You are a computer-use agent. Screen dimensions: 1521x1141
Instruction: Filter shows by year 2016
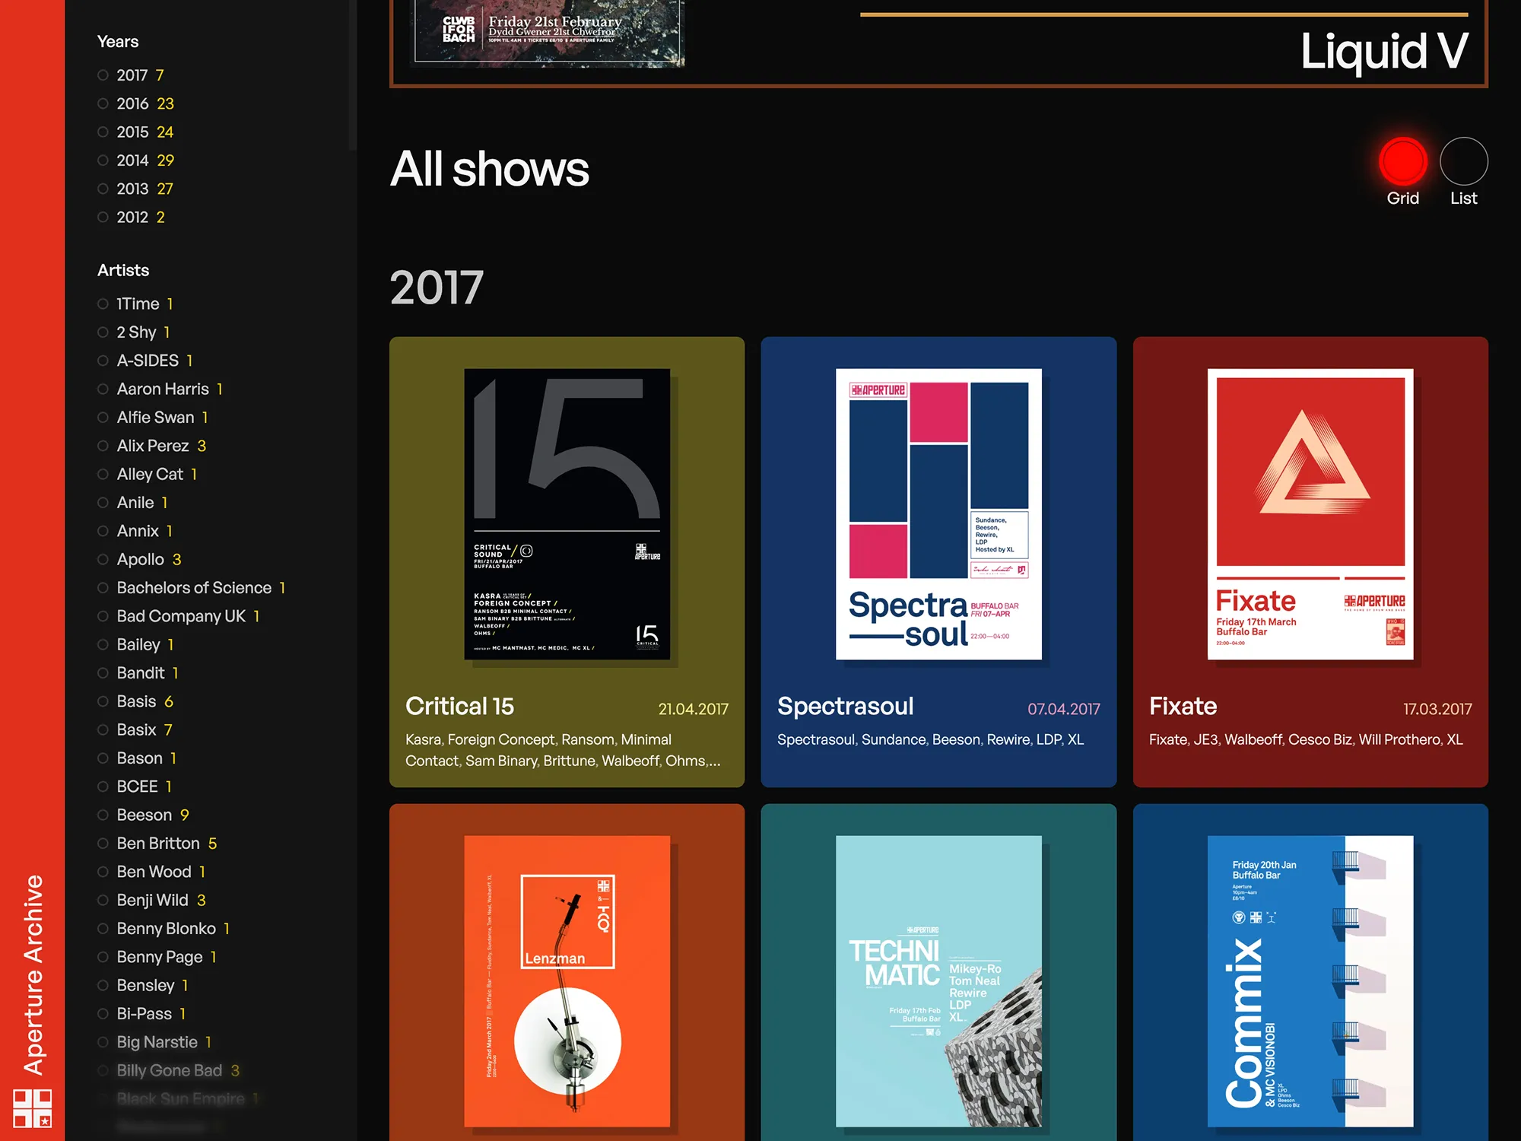point(136,103)
